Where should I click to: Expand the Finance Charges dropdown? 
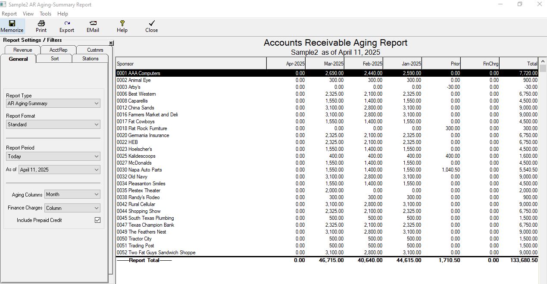72,208
